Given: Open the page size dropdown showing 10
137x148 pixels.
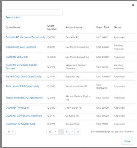Looking at the screenshot, I should pos(10,132).
